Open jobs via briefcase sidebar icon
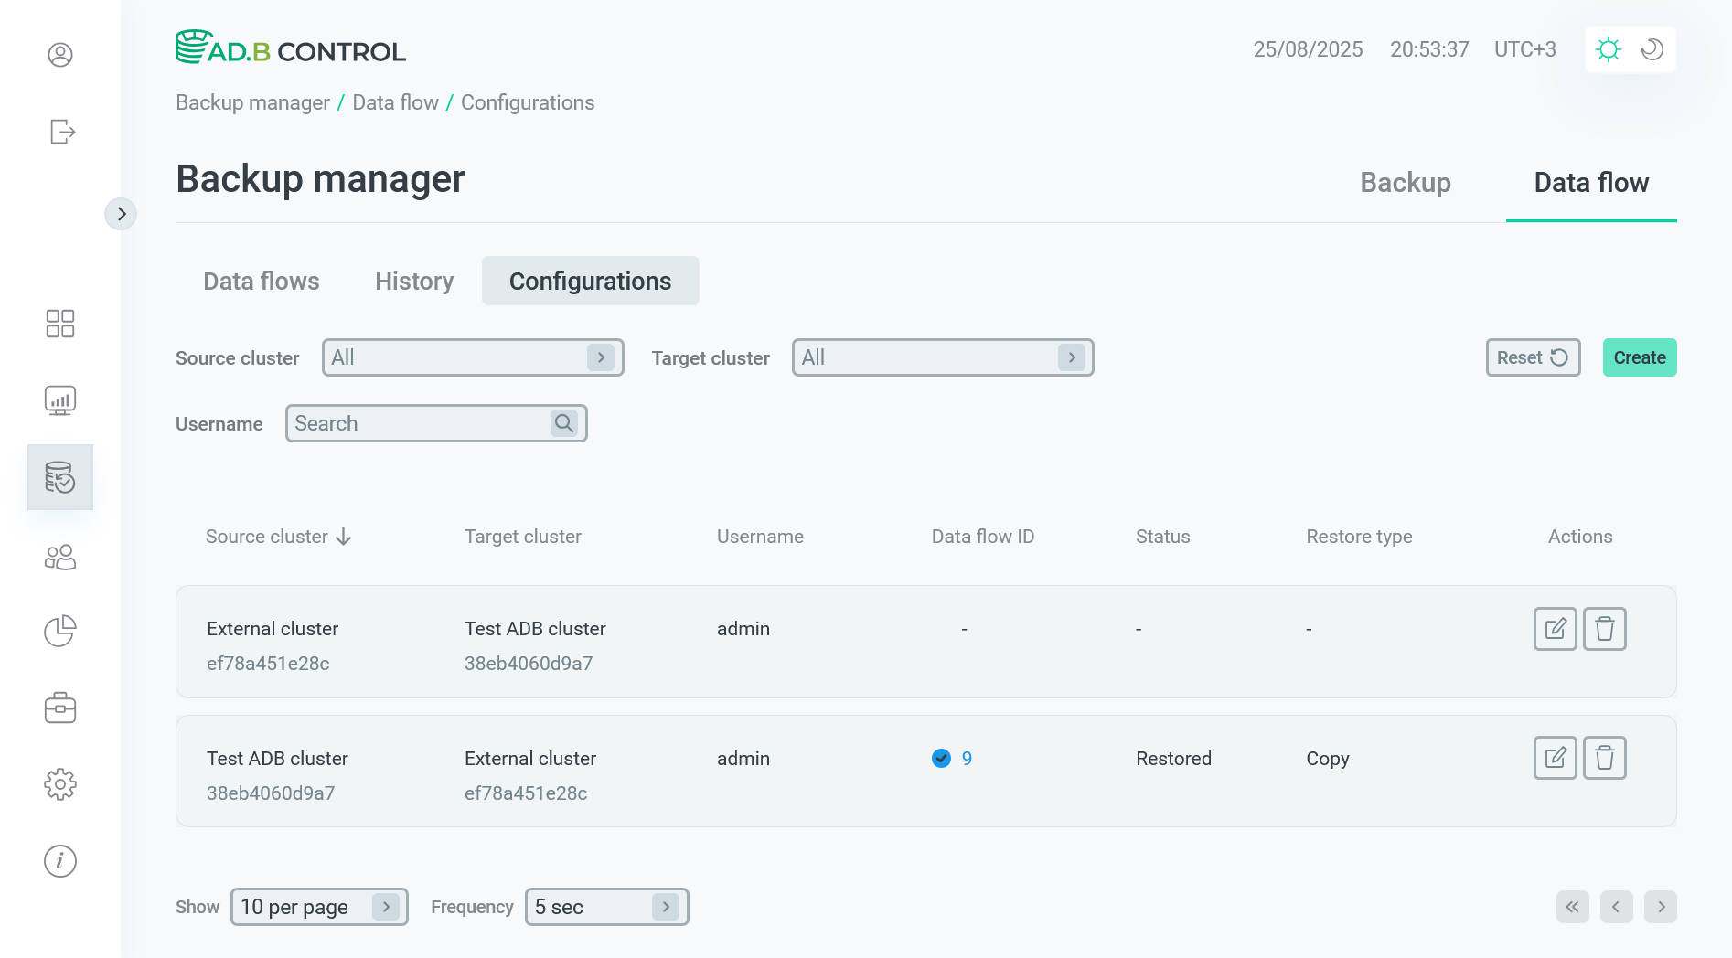Image resolution: width=1732 pixels, height=958 pixels. point(59,707)
